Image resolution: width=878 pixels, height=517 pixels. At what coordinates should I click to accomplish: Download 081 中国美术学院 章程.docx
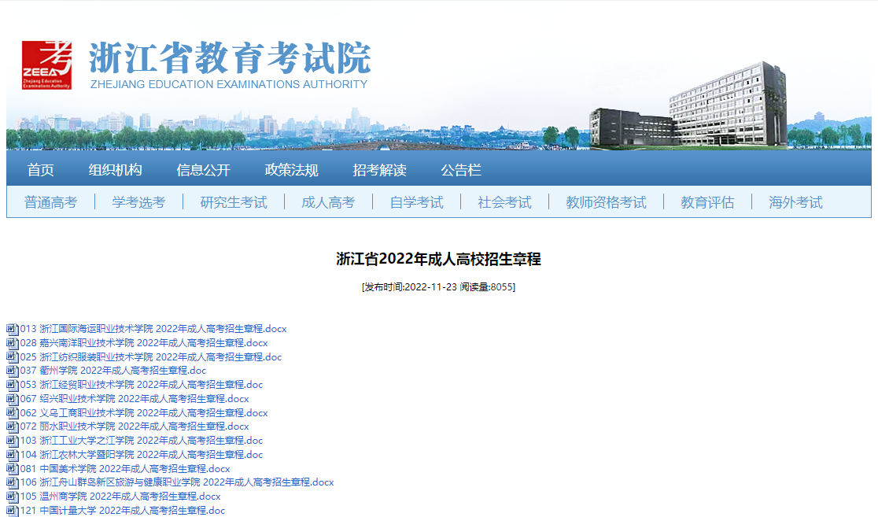point(125,468)
